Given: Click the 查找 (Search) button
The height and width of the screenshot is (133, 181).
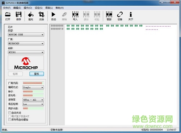Looking at the screenshot, I should pyautogui.click(x=37, y=74).
